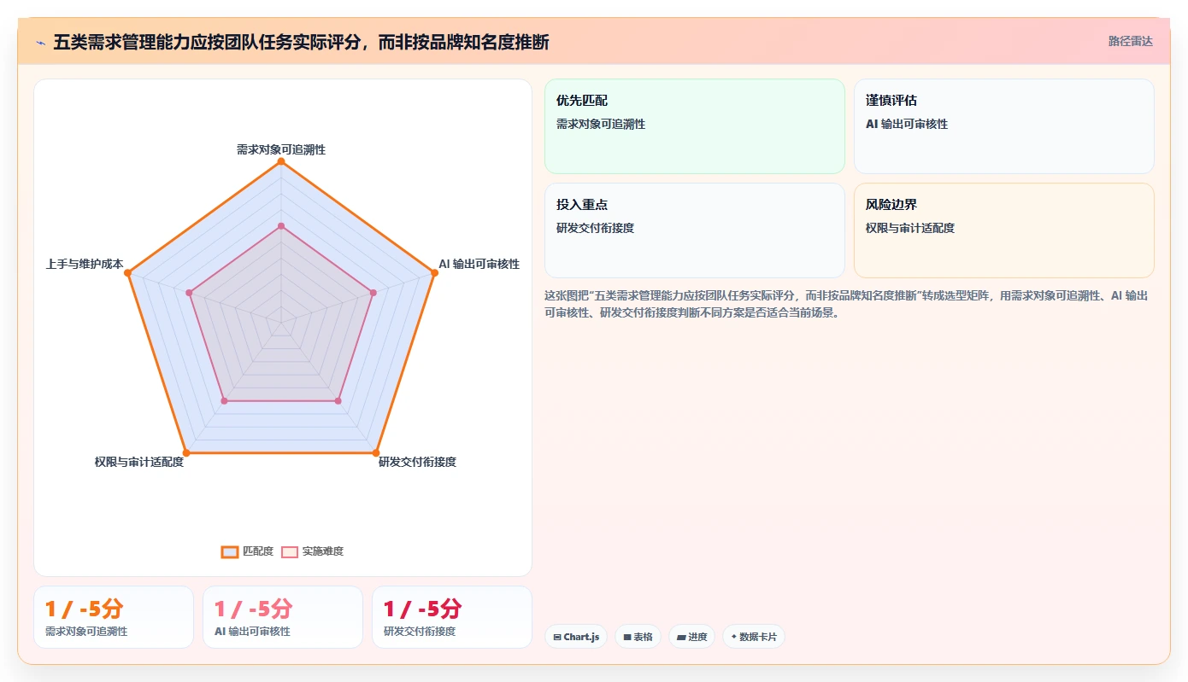The width and height of the screenshot is (1188, 682).
Task: Click the pink point on the 需求对象可追溯性 axis
Action: tap(281, 225)
